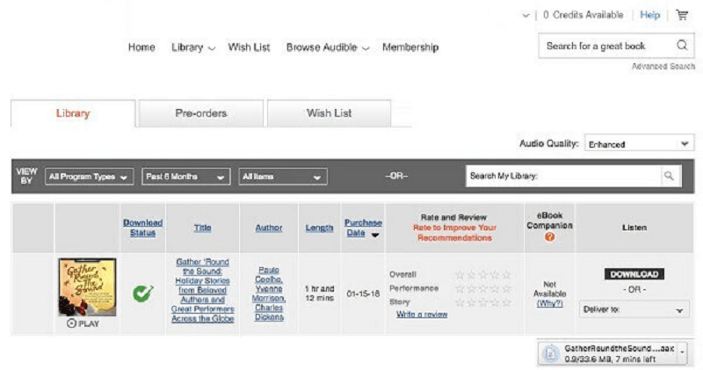Image resolution: width=703 pixels, height=370 pixels.
Task: Open the Browse Audible menu
Action: pos(327,47)
